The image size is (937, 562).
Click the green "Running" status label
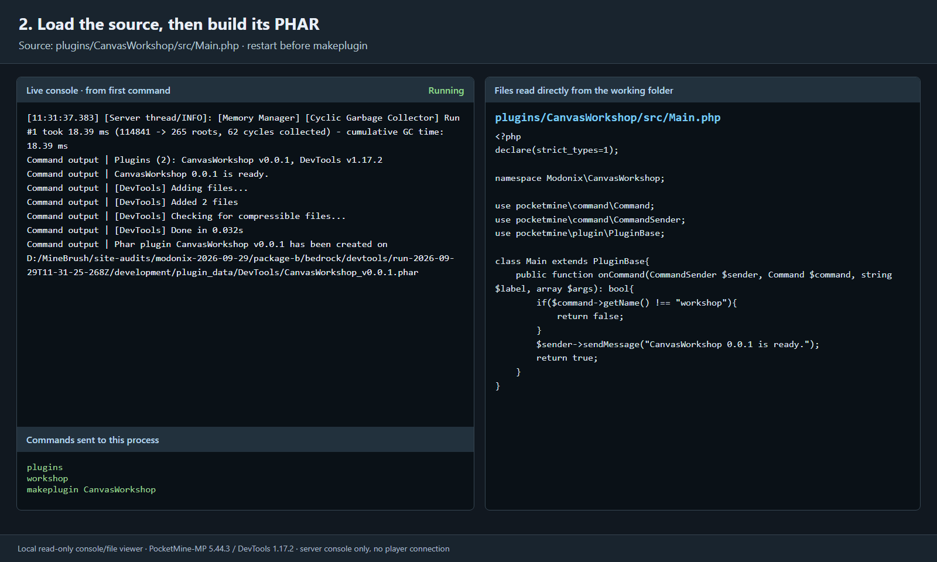[x=446, y=90]
